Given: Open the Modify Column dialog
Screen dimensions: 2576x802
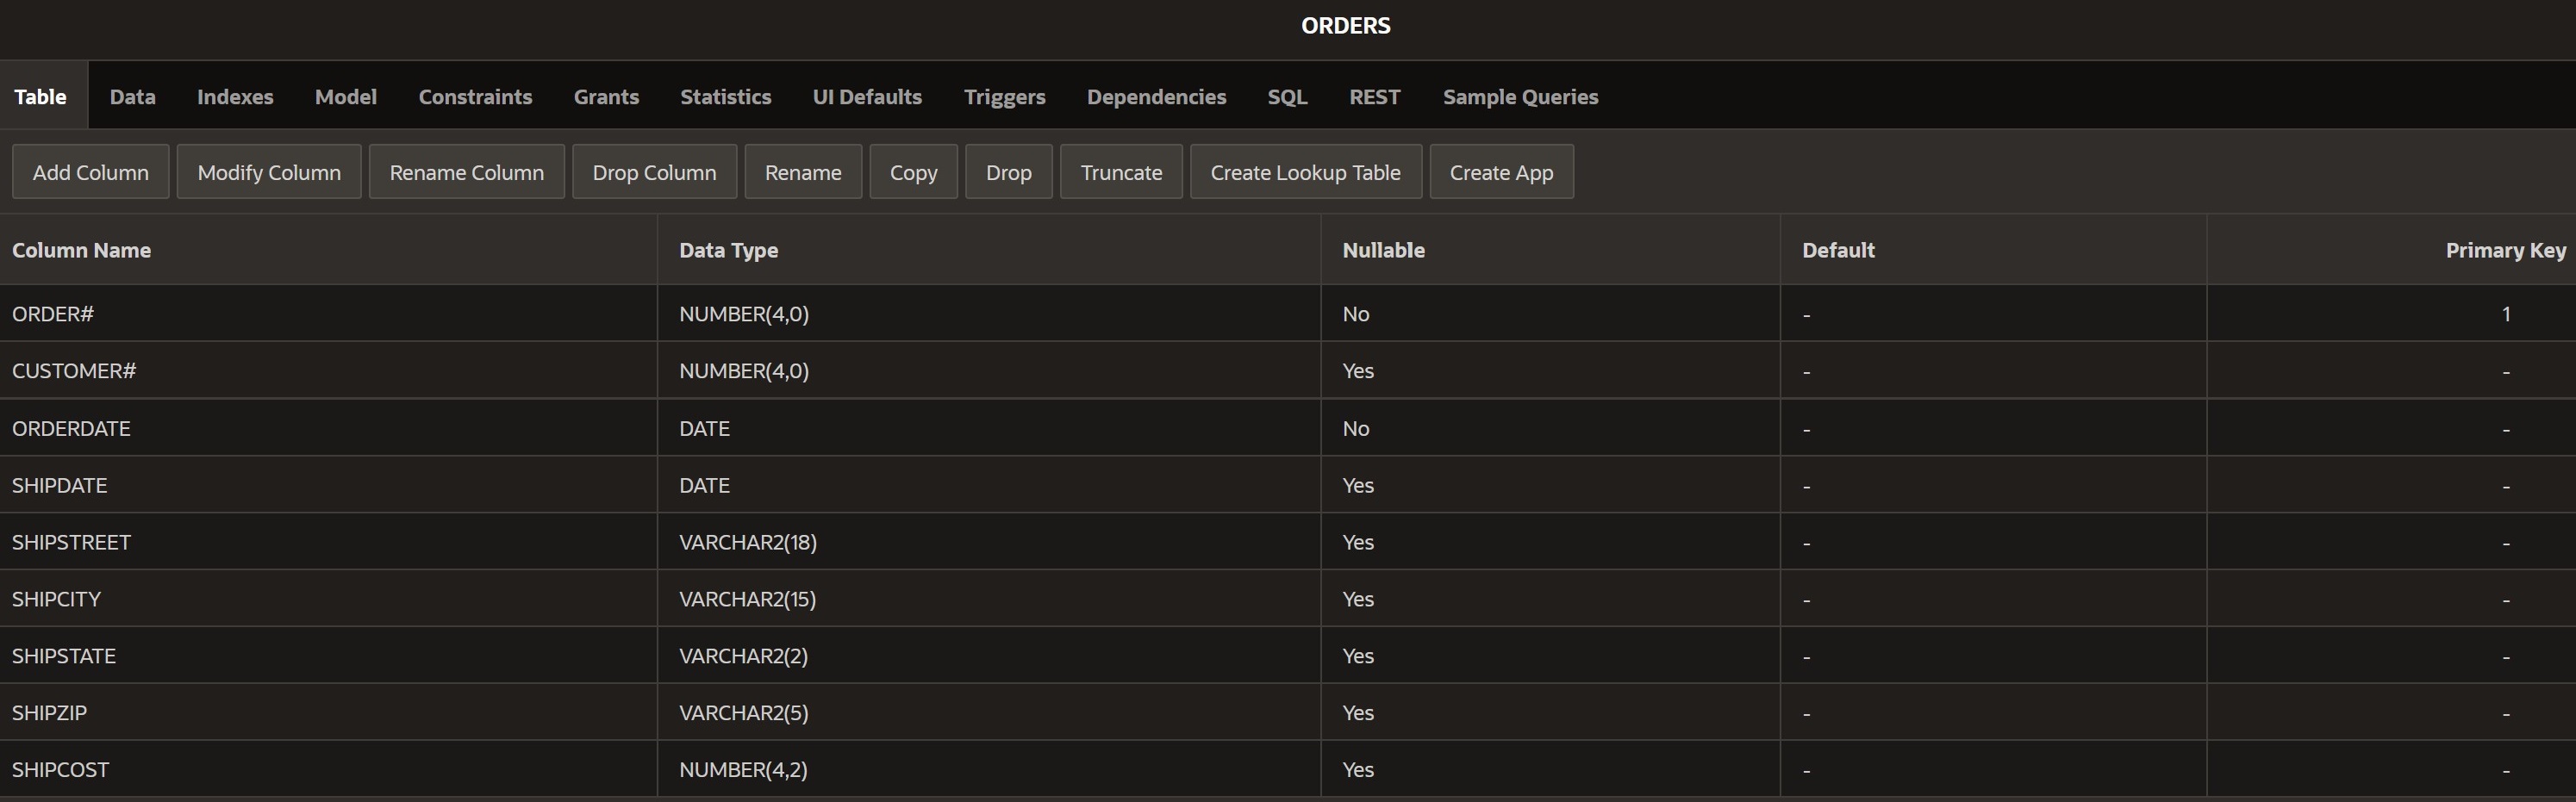Looking at the screenshot, I should [x=268, y=171].
